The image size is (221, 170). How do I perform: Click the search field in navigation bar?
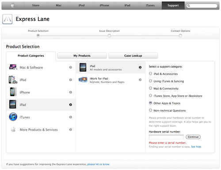click(x=202, y=6)
